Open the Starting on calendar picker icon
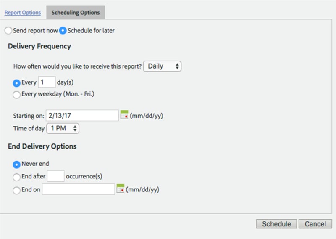 pyautogui.click(x=124, y=115)
